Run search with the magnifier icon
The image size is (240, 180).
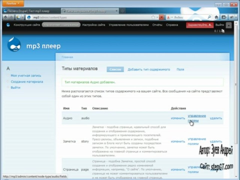tap(209, 17)
